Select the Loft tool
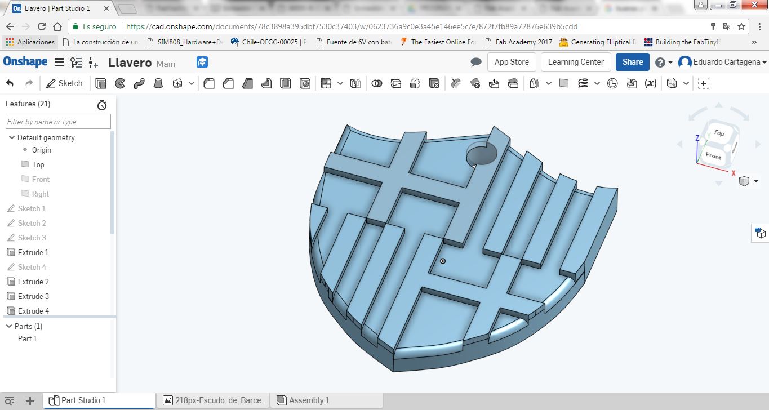Viewport: 769px width, 410px height. (x=158, y=83)
